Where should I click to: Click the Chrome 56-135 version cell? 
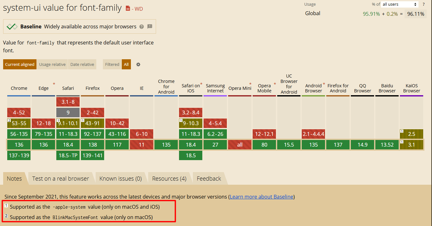[19, 134]
